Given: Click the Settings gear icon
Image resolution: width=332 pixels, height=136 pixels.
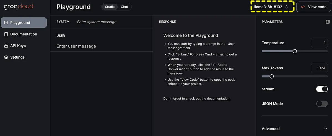Looking at the screenshot, I should [6, 57].
